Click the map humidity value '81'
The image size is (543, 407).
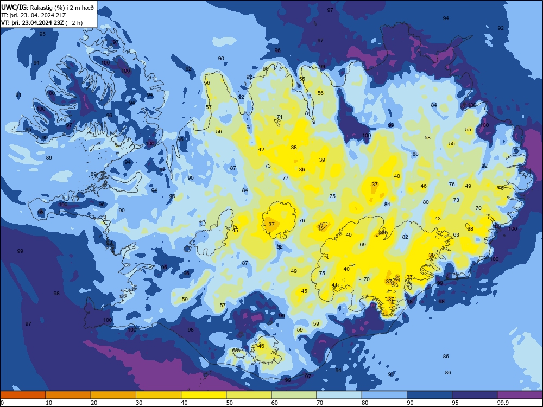click(307, 113)
